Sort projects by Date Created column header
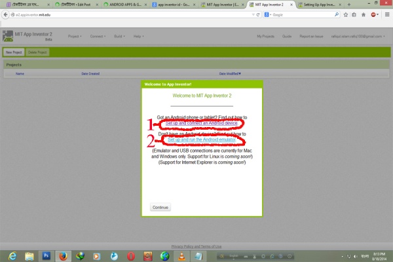Image resolution: width=393 pixels, height=262 pixels. [x=90, y=74]
